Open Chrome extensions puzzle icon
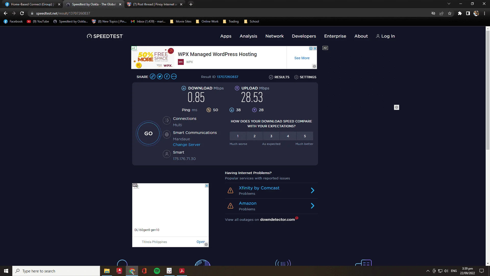 tap(460, 13)
